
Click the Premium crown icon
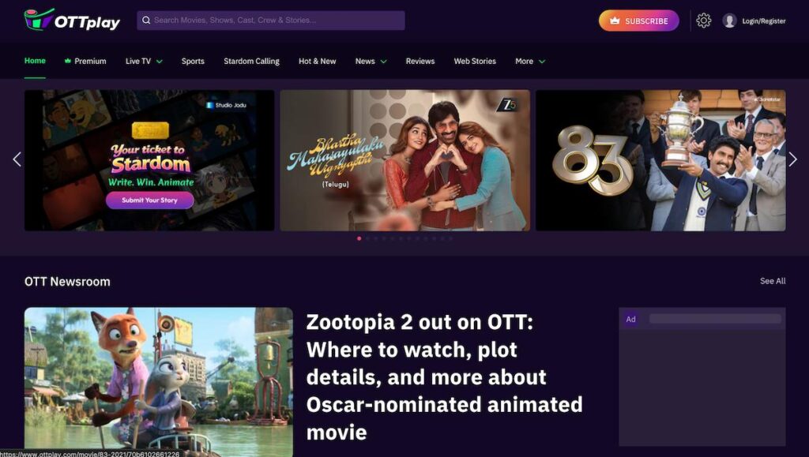click(x=68, y=61)
